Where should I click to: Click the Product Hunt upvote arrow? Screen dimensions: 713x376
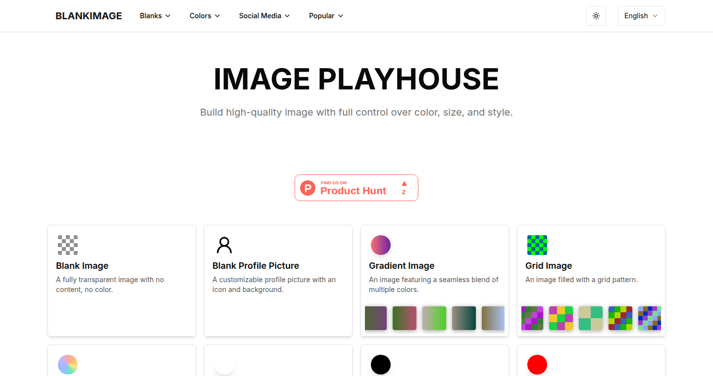pos(404,183)
